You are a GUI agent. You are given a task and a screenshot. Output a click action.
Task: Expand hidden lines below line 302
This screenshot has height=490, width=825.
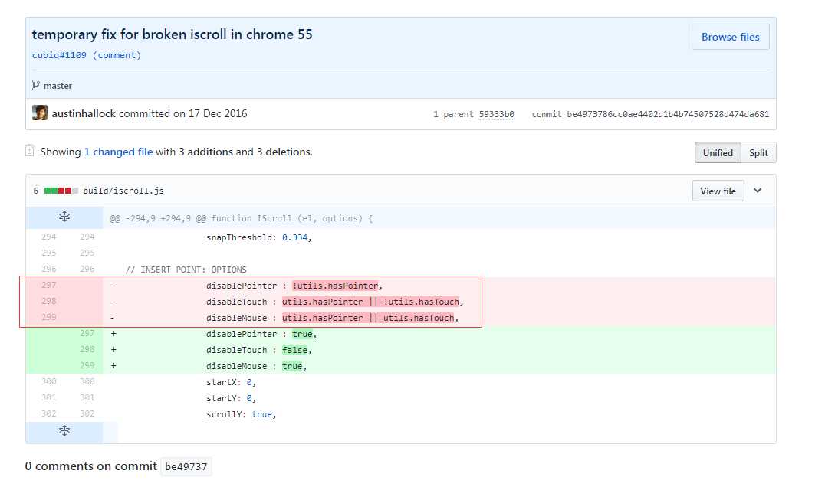[64, 431]
